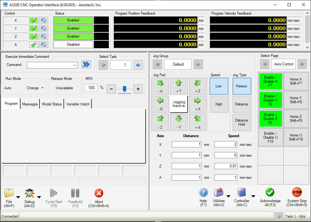Expand the Utilities menu arrow
Viewport: 311px width, 222px height.
click(x=228, y=196)
